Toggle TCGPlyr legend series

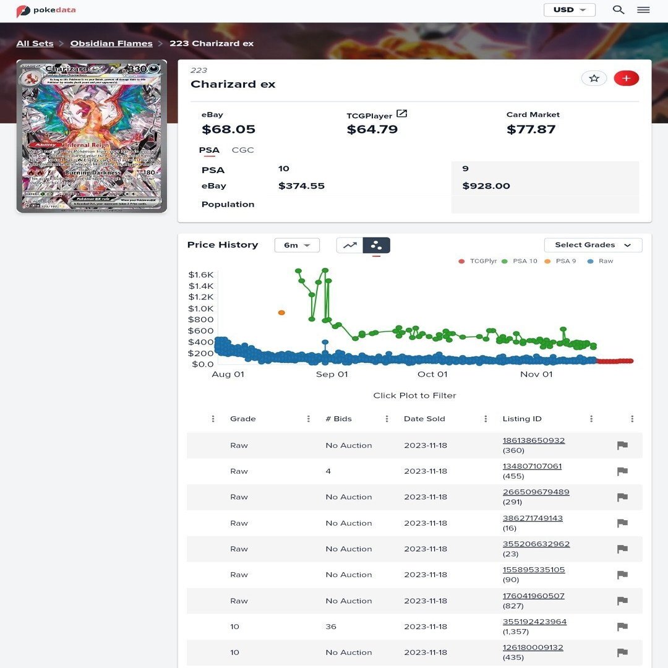[477, 261]
